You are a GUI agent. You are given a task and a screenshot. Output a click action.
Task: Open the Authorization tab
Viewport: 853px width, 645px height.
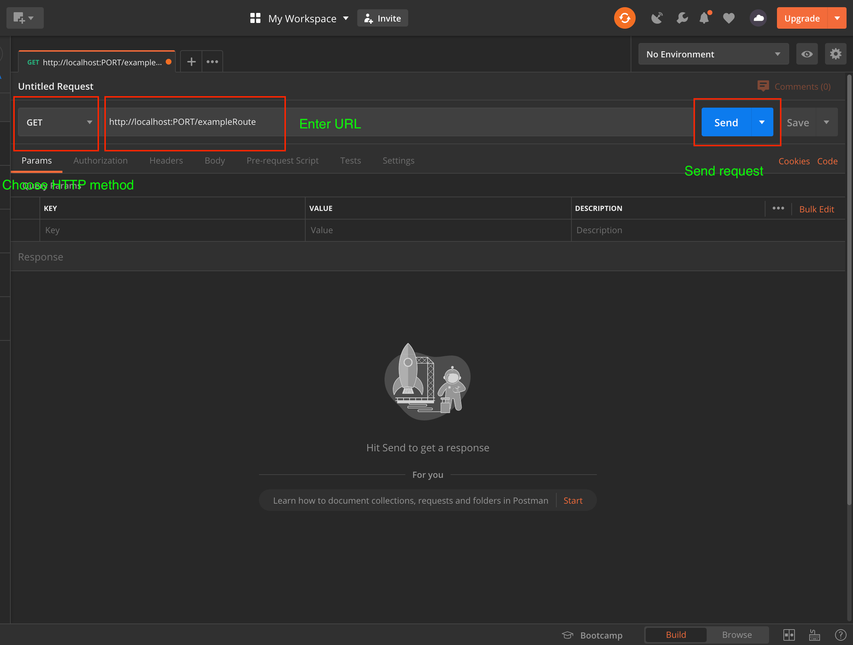pos(100,160)
